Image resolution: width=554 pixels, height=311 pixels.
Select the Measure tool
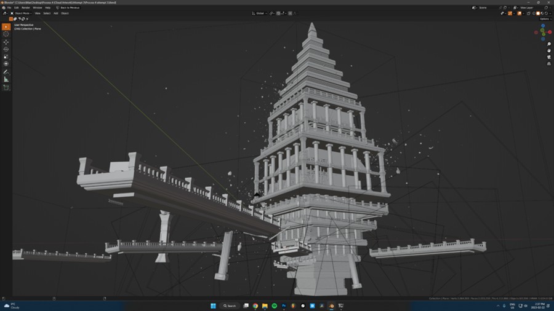click(x=6, y=79)
